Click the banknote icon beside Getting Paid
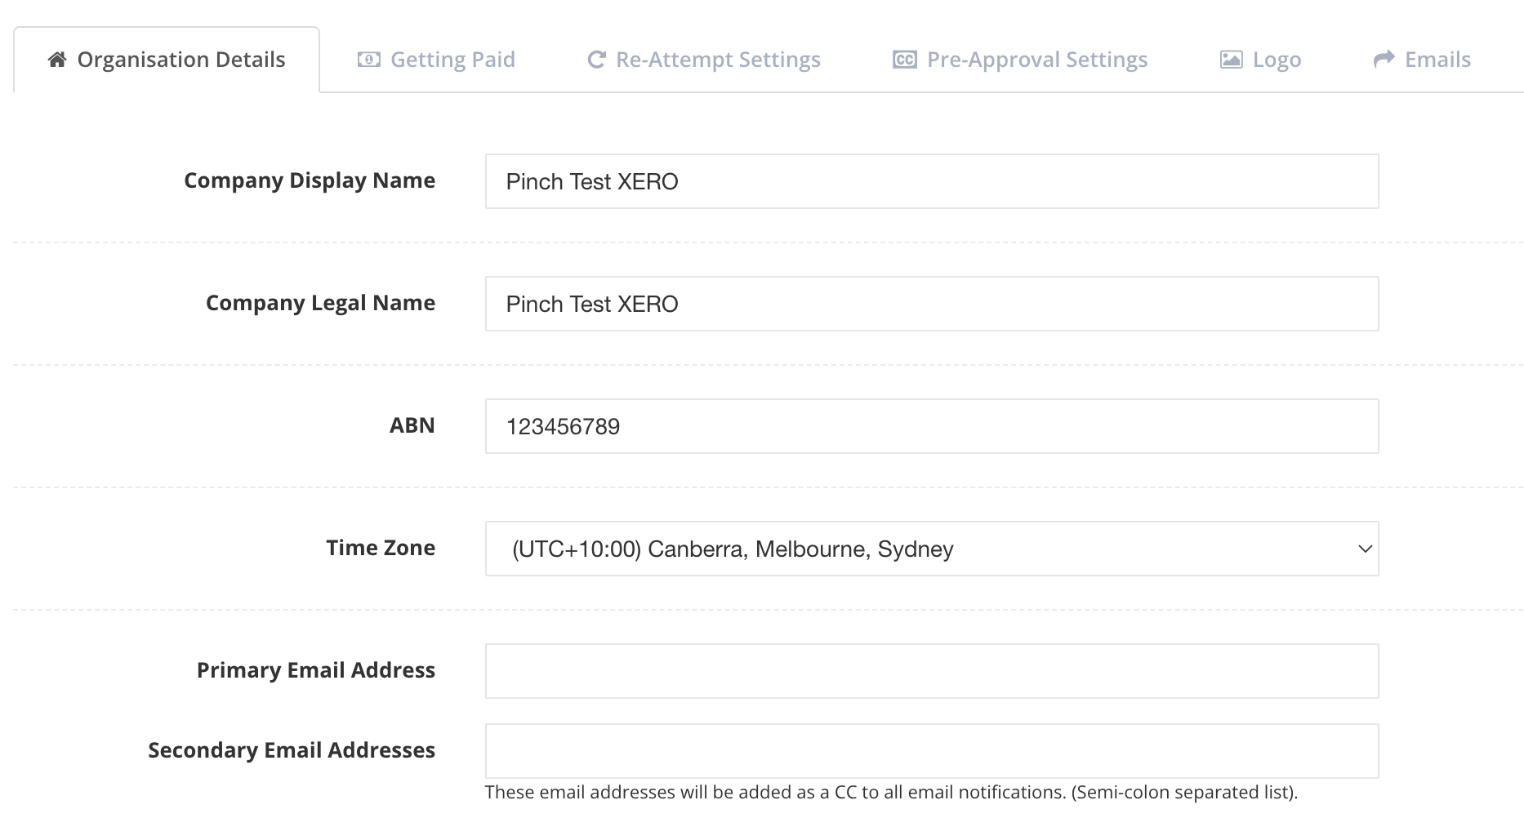Image resolution: width=1524 pixels, height=836 pixels. [369, 60]
